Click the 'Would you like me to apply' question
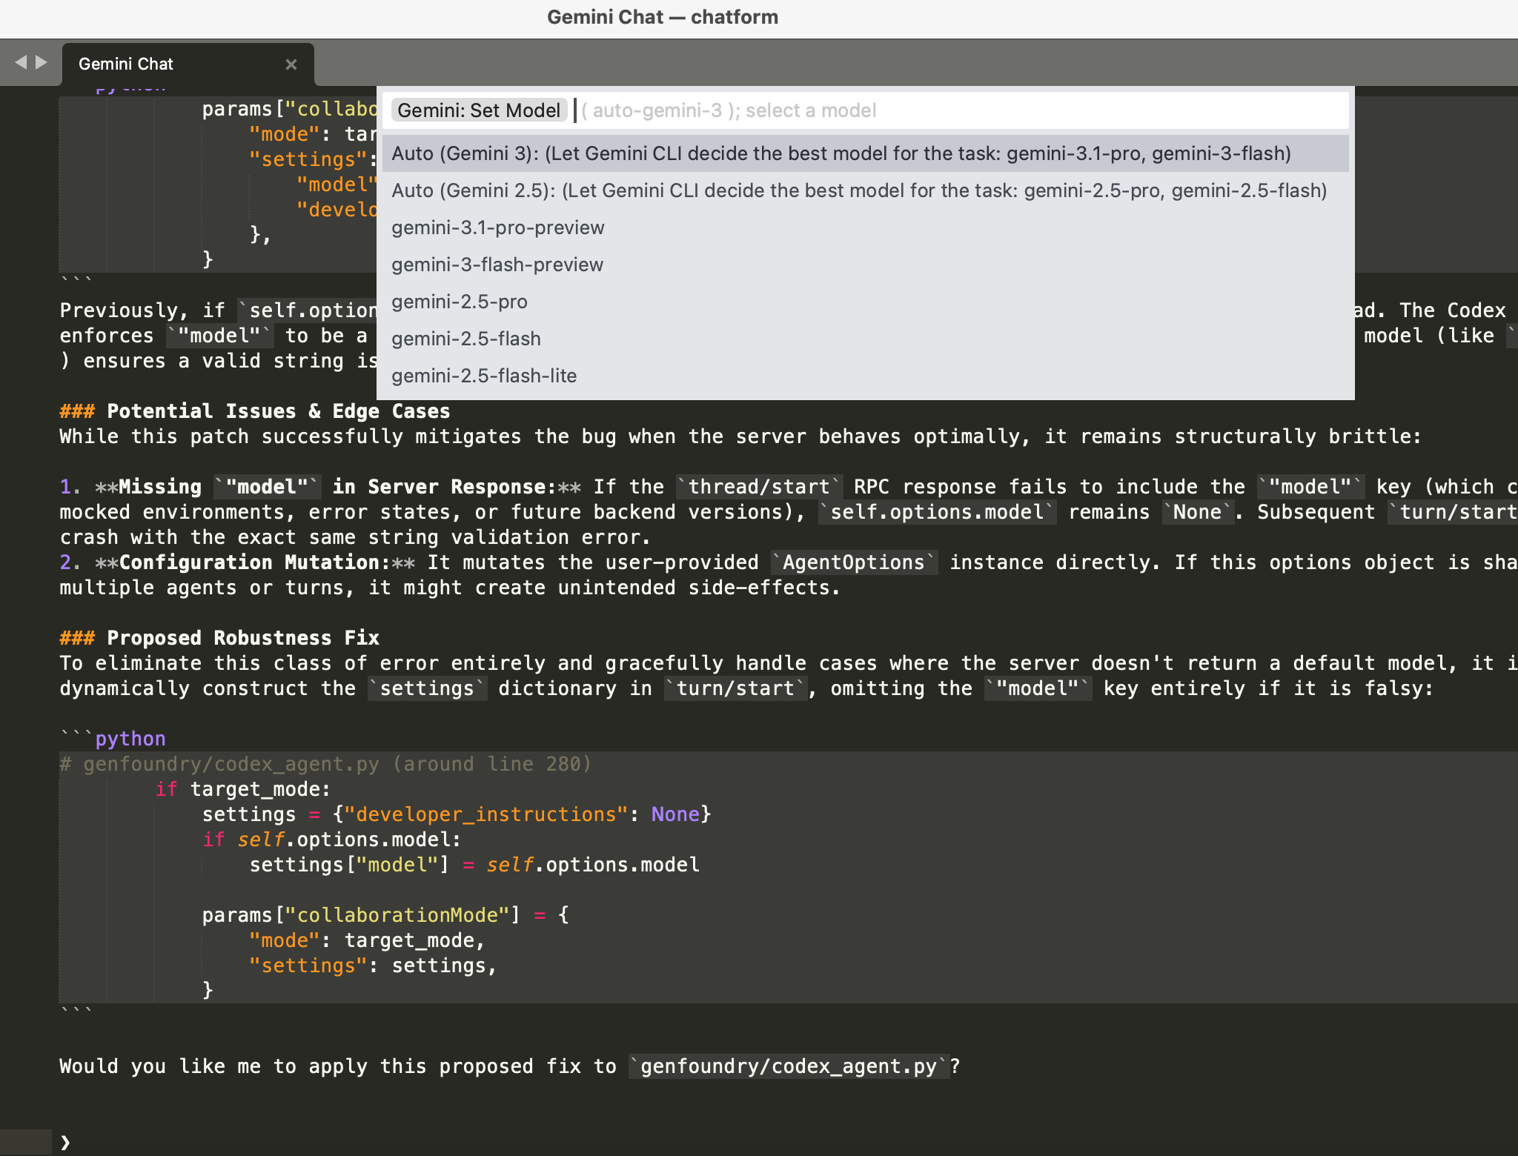1518x1156 pixels. click(510, 1066)
